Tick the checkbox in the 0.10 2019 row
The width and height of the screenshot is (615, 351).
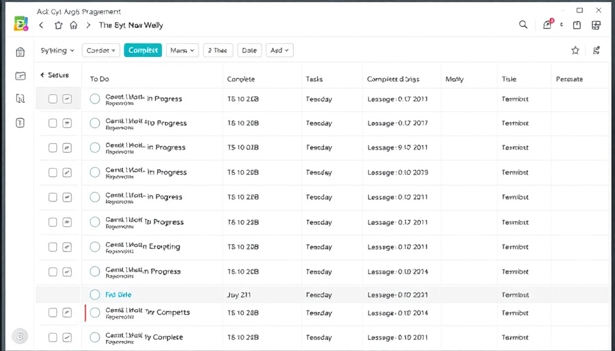53,172
